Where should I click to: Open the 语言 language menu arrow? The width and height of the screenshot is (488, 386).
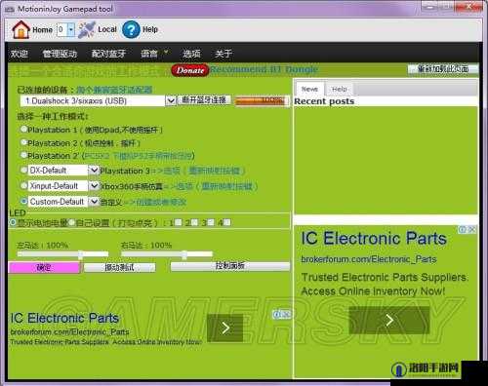tap(166, 52)
